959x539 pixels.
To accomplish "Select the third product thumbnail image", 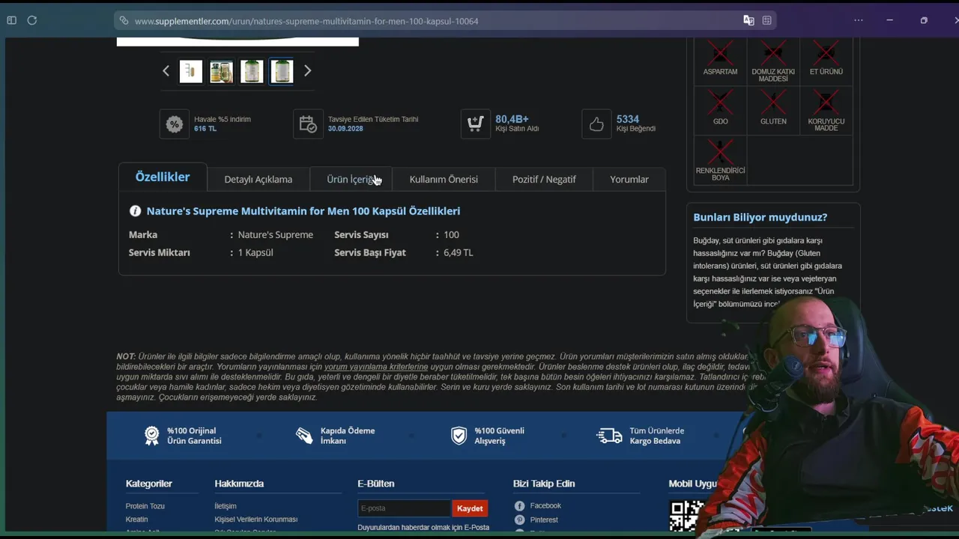I will coord(252,72).
